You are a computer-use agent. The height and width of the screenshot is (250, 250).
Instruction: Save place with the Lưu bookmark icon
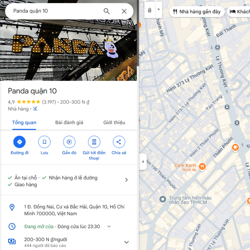tap(44, 142)
